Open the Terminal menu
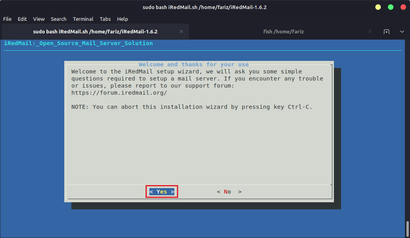This screenshot has height=238, width=410. pyautogui.click(x=83, y=19)
